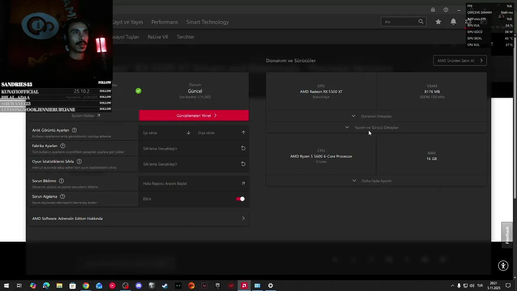The width and height of the screenshot is (517, 291).
Task: Click the accessibility icon at bottom right
Action: point(503,266)
